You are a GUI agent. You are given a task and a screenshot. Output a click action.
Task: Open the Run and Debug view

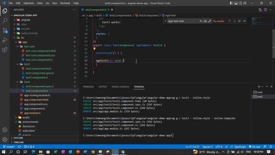click(5, 40)
